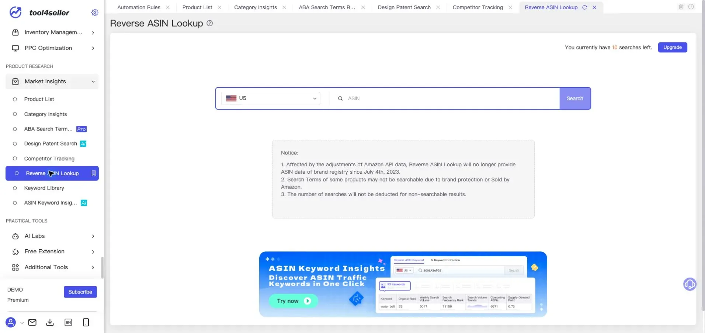Viewport: 705px width, 333px height.
Task: Expand the AI Labs submenu arrow
Action: pos(93,236)
